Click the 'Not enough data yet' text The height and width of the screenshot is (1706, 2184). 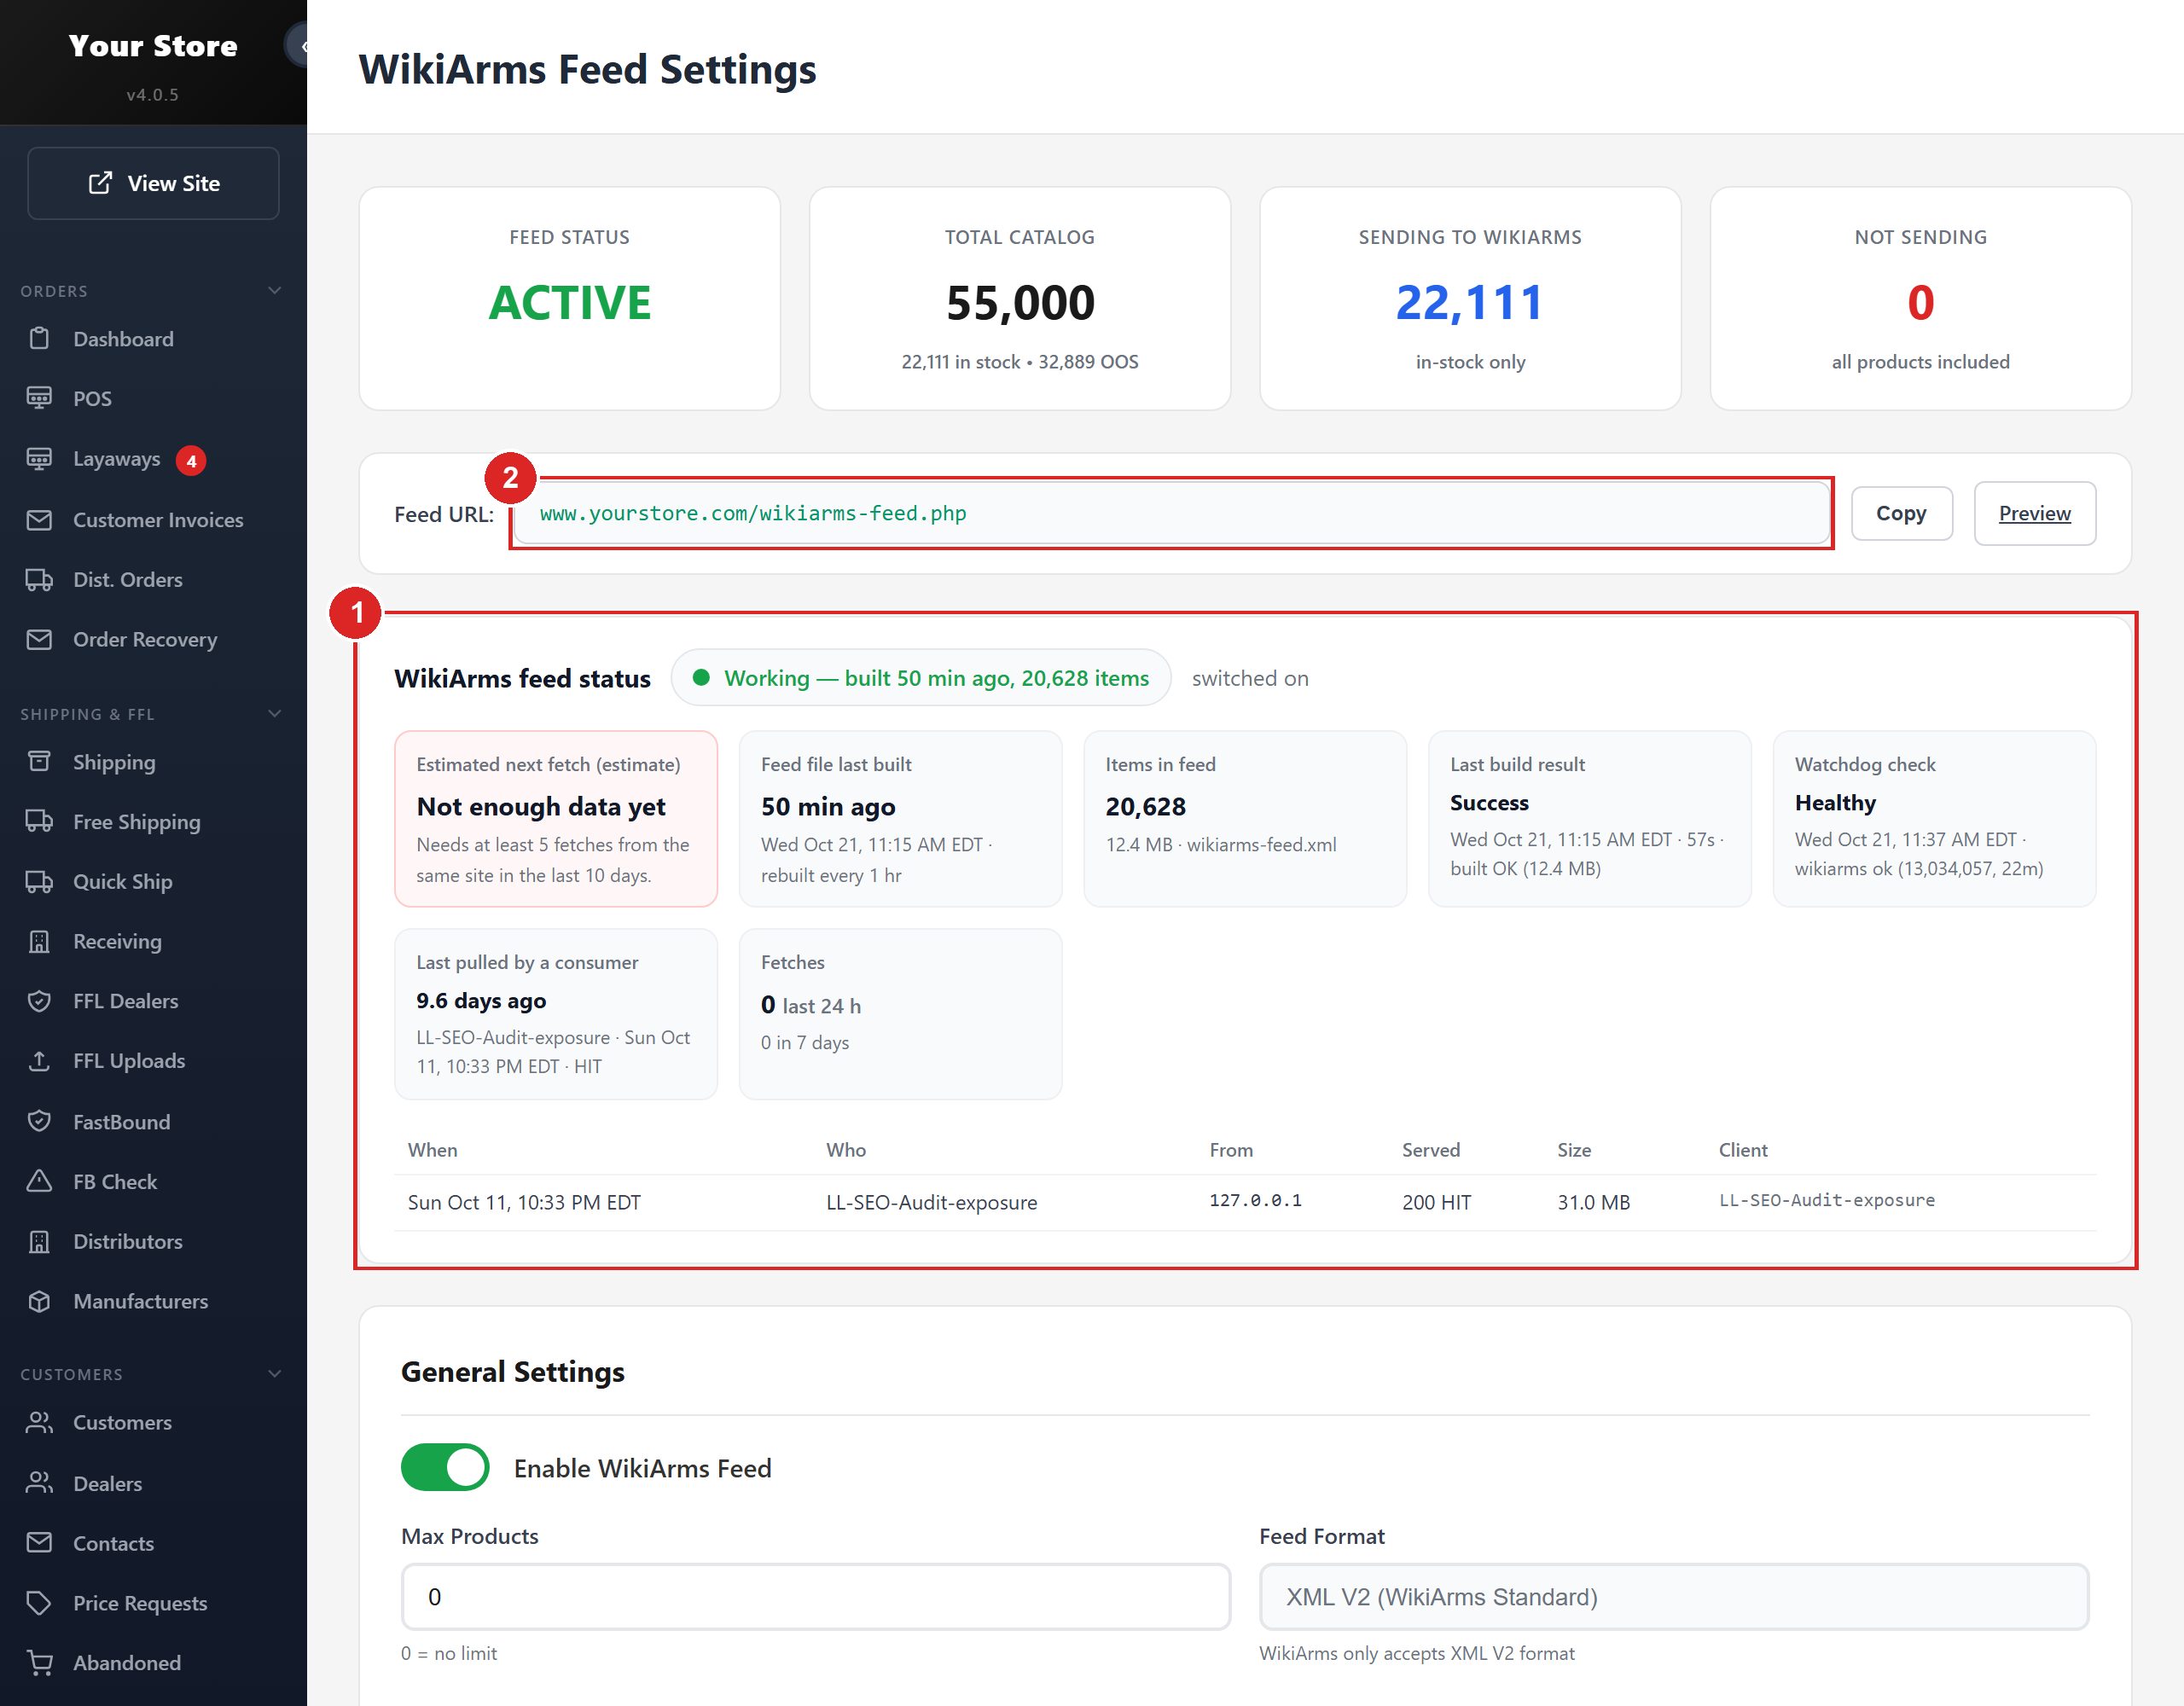[x=541, y=807]
